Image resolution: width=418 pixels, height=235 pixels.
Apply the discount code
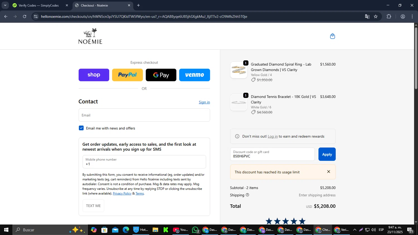327,154
